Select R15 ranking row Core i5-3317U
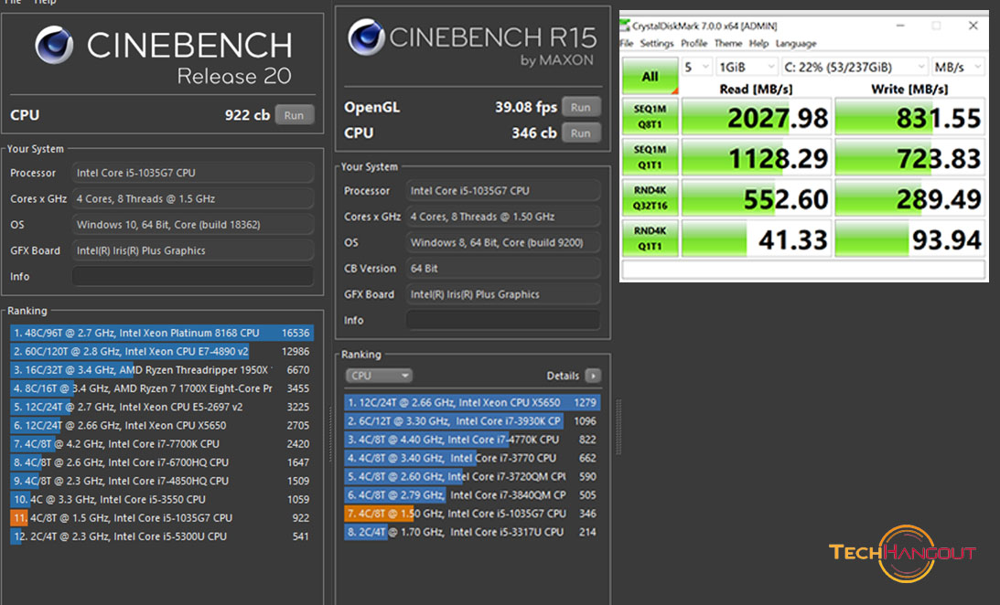1000x605 pixels. pyautogui.click(x=472, y=532)
